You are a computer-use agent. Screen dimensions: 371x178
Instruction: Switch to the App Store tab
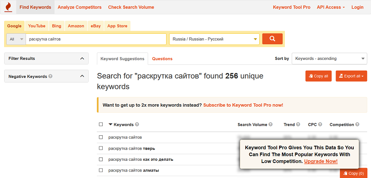coord(117,26)
